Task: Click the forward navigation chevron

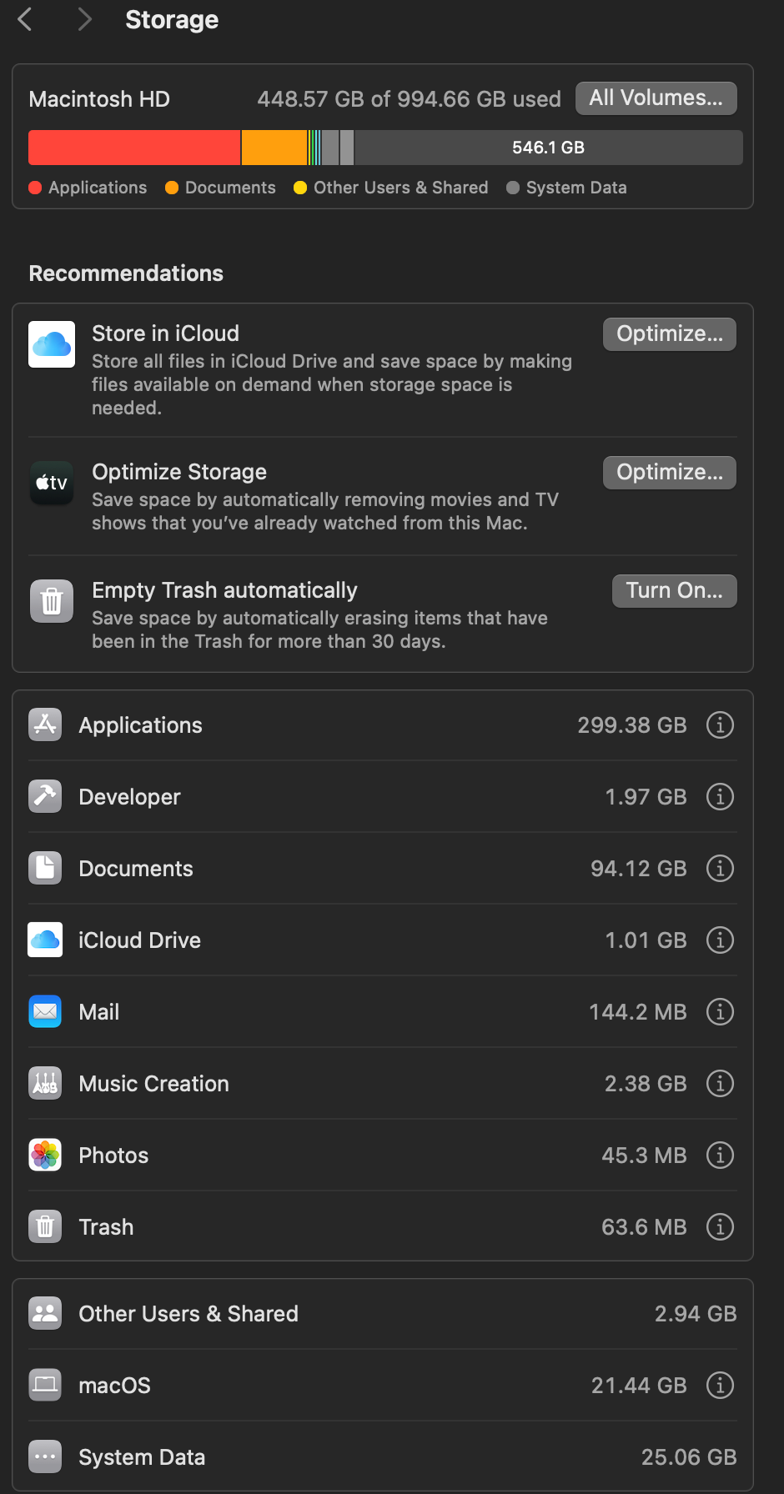Action: (x=83, y=19)
